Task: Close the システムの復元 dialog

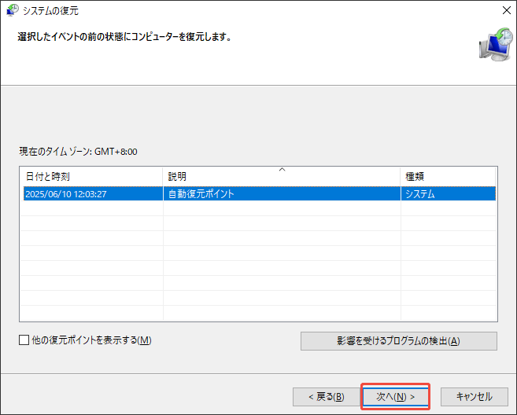Action: [507, 10]
